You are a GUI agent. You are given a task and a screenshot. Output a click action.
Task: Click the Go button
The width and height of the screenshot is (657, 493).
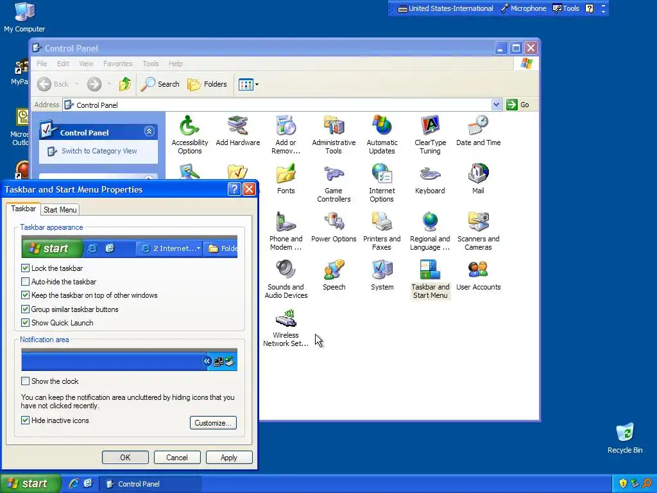coord(518,105)
